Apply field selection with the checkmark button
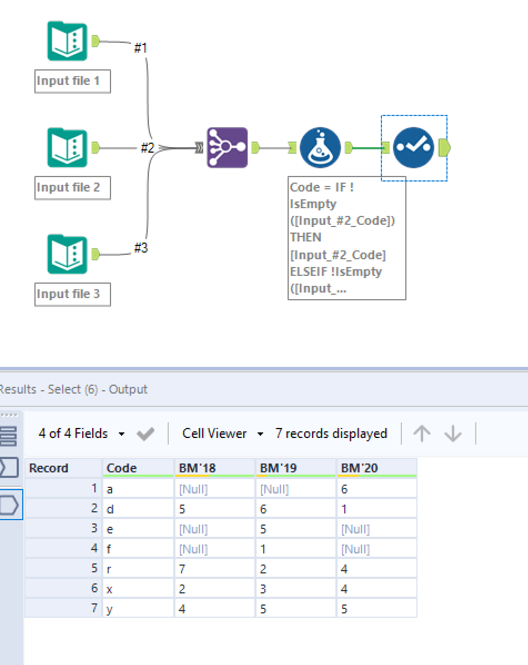 pyautogui.click(x=145, y=434)
